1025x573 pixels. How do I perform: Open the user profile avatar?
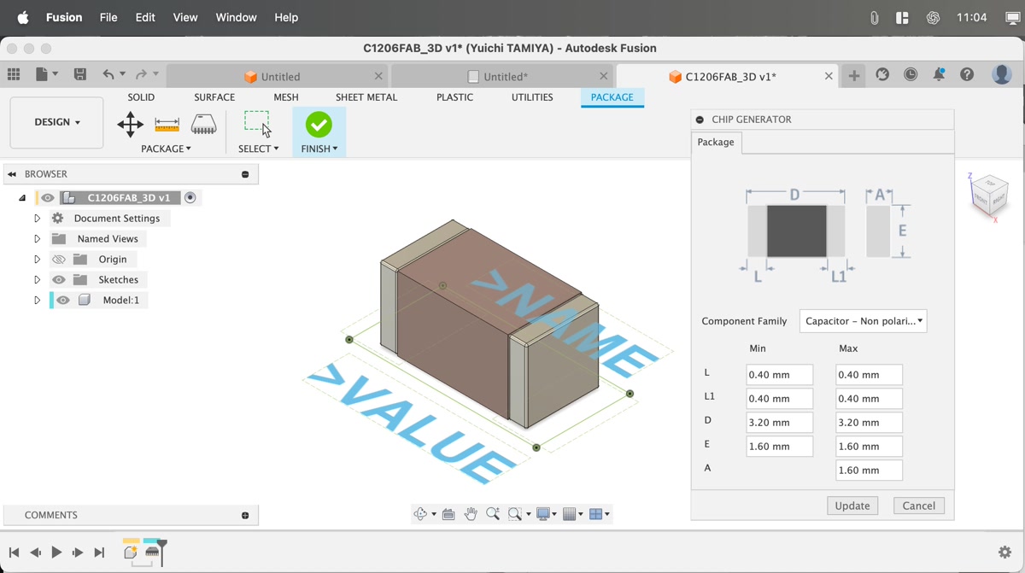[x=1002, y=74]
